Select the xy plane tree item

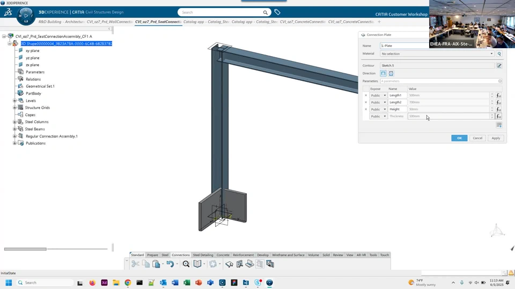33,51
